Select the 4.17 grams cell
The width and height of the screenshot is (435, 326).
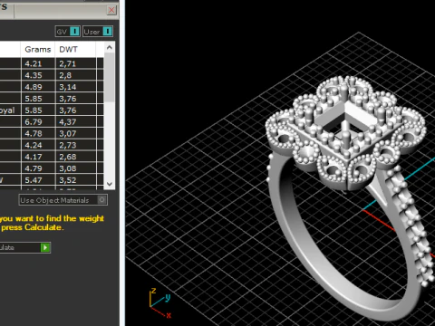pos(38,157)
